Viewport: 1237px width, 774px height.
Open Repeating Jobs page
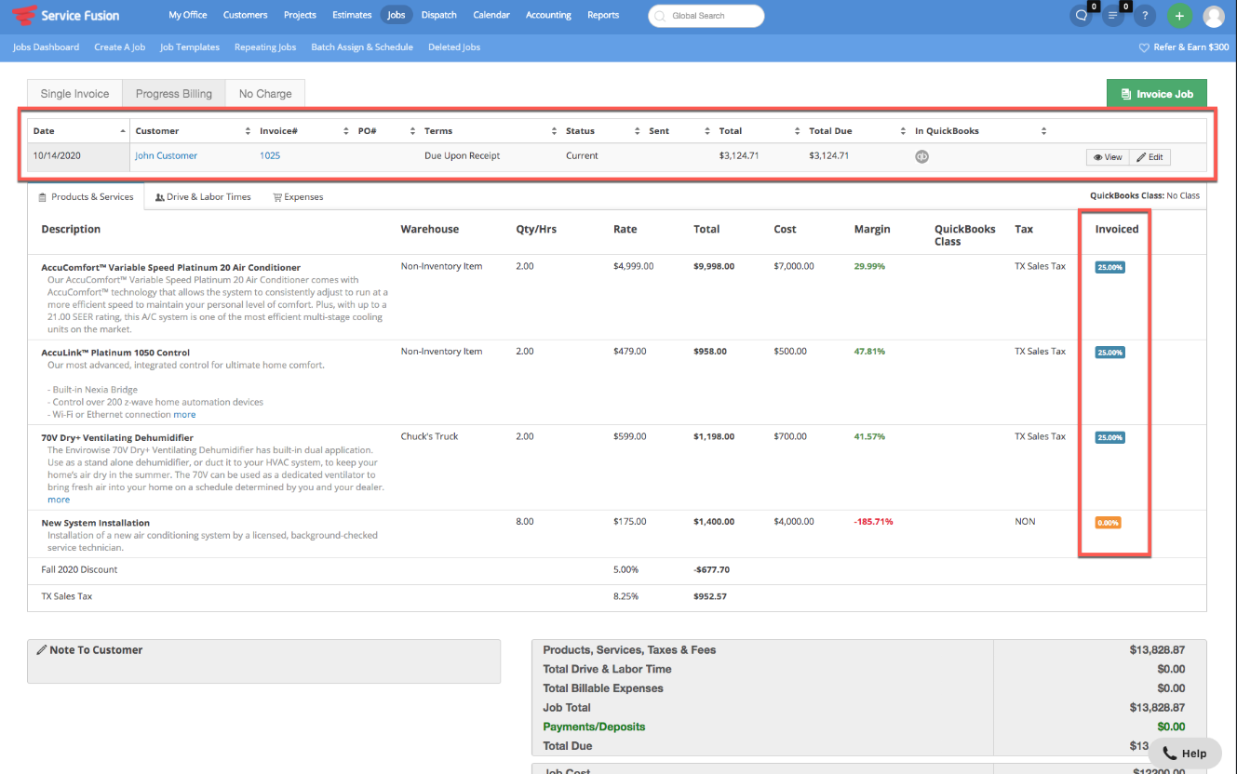(x=265, y=47)
